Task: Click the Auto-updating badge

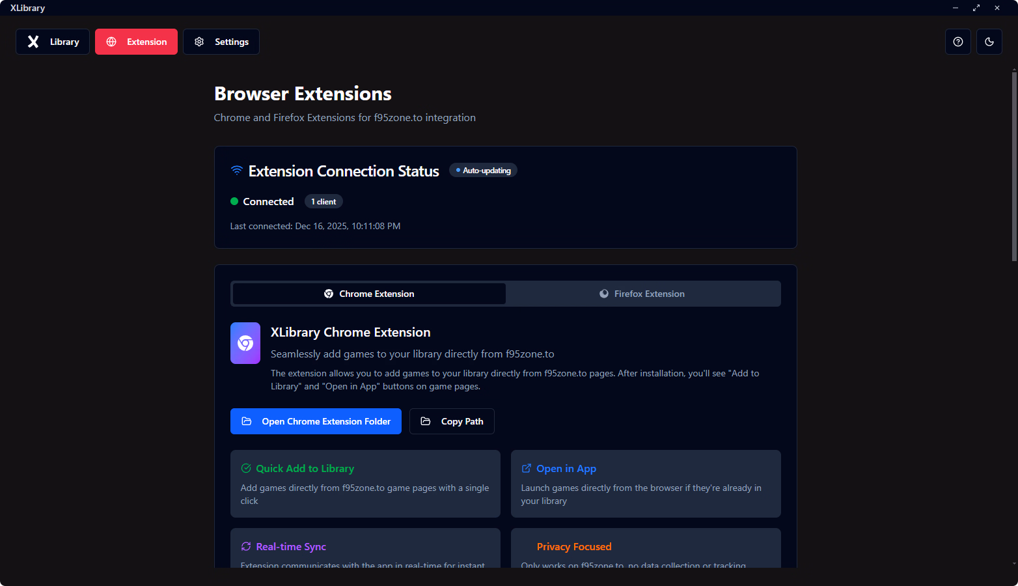Action: pyautogui.click(x=483, y=171)
